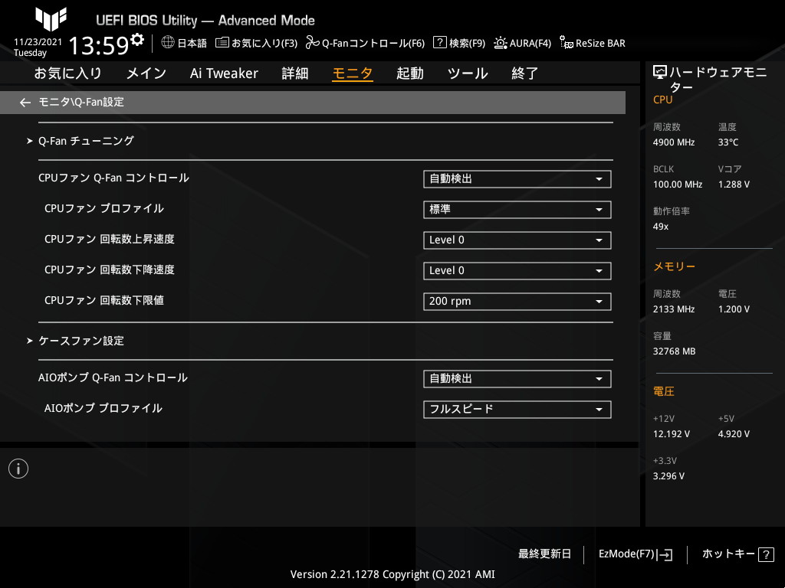Click the 33°C temperature value
This screenshot has width=785, height=588.
pos(728,142)
